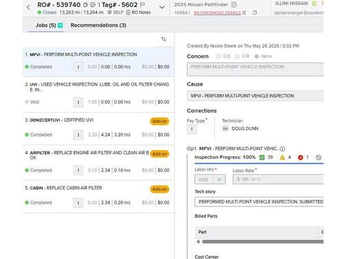346x259 pixels.
Task: Click the 'Closed' status text
Action: (x=49, y=12)
